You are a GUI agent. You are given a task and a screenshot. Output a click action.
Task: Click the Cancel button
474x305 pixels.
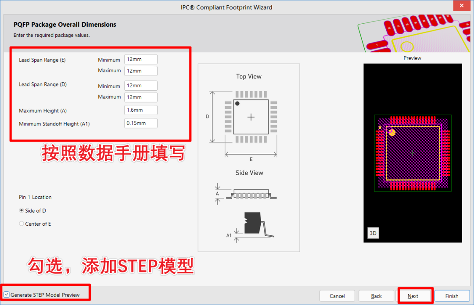pyautogui.click(x=337, y=295)
